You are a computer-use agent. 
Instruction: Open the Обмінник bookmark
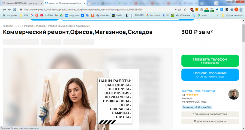tap(183, 15)
